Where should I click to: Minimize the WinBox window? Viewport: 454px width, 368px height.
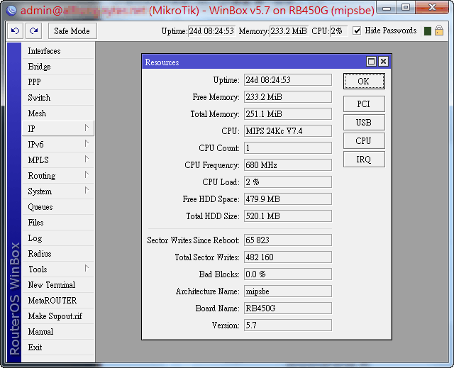[x=387, y=8]
